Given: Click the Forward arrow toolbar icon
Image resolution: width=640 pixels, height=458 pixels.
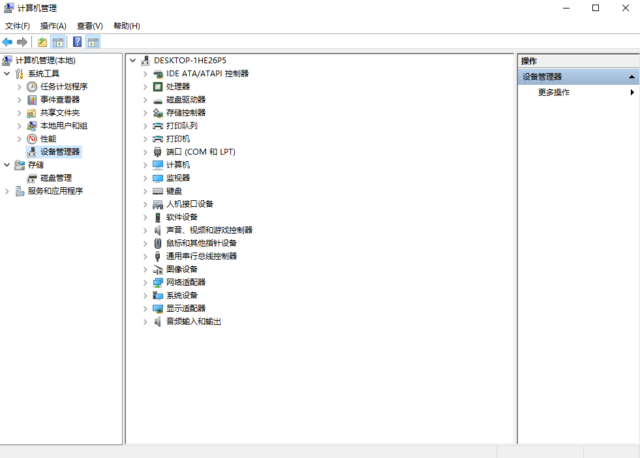Looking at the screenshot, I should tap(22, 42).
